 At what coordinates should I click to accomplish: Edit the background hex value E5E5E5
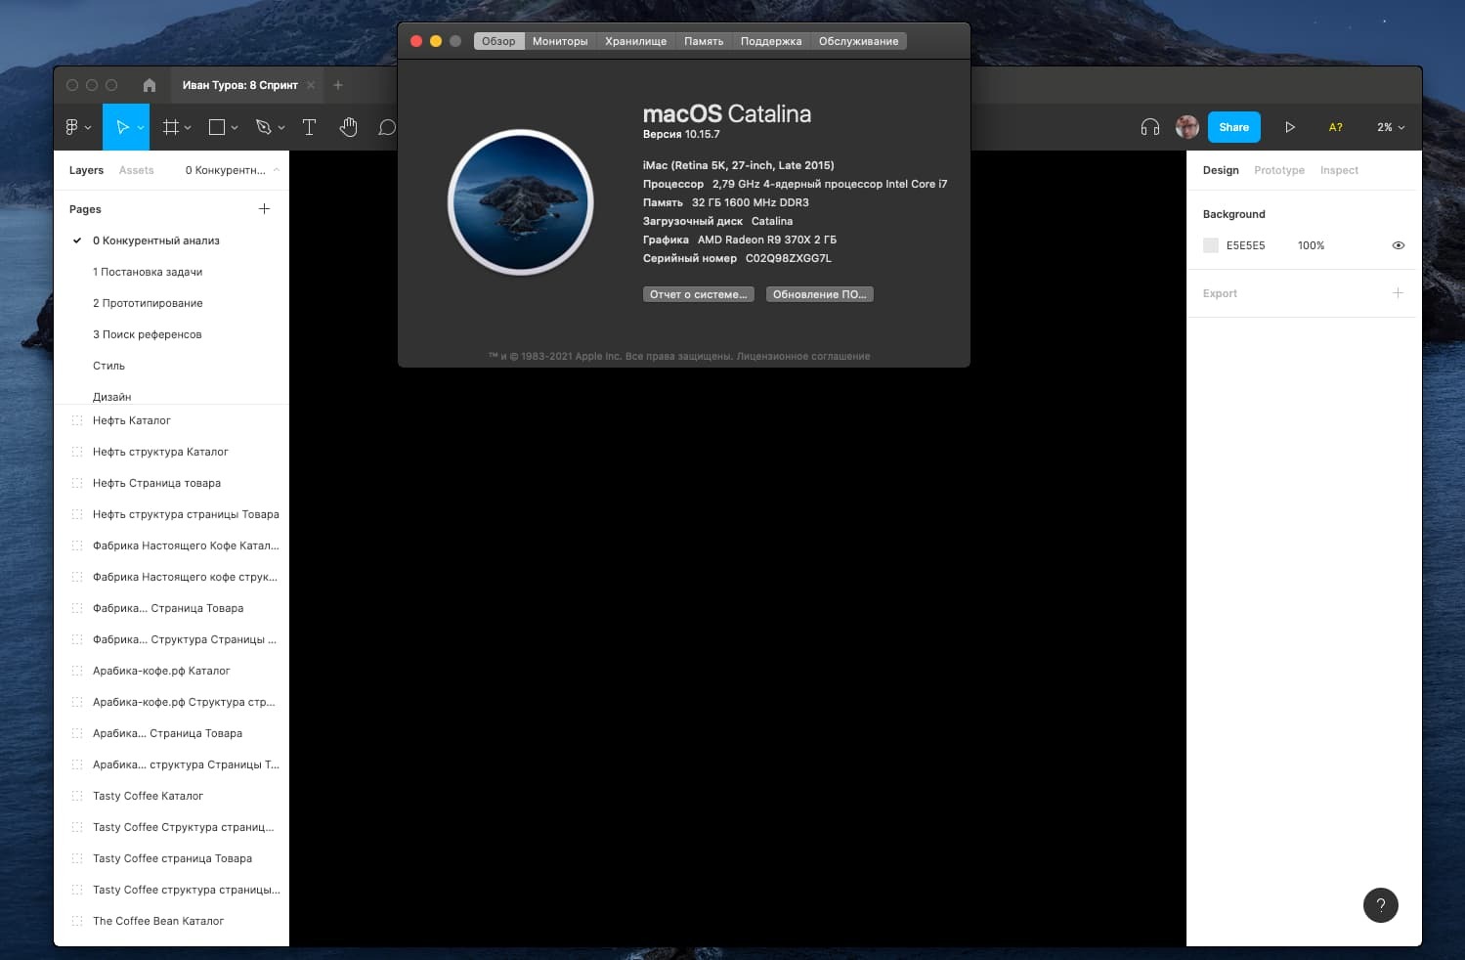click(1246, 245)
